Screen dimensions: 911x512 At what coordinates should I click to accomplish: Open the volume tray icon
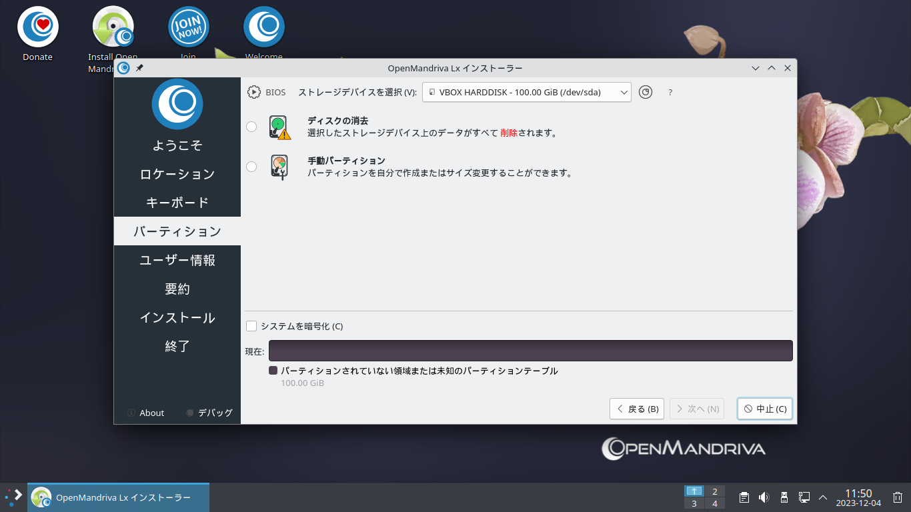click(764, 497)
